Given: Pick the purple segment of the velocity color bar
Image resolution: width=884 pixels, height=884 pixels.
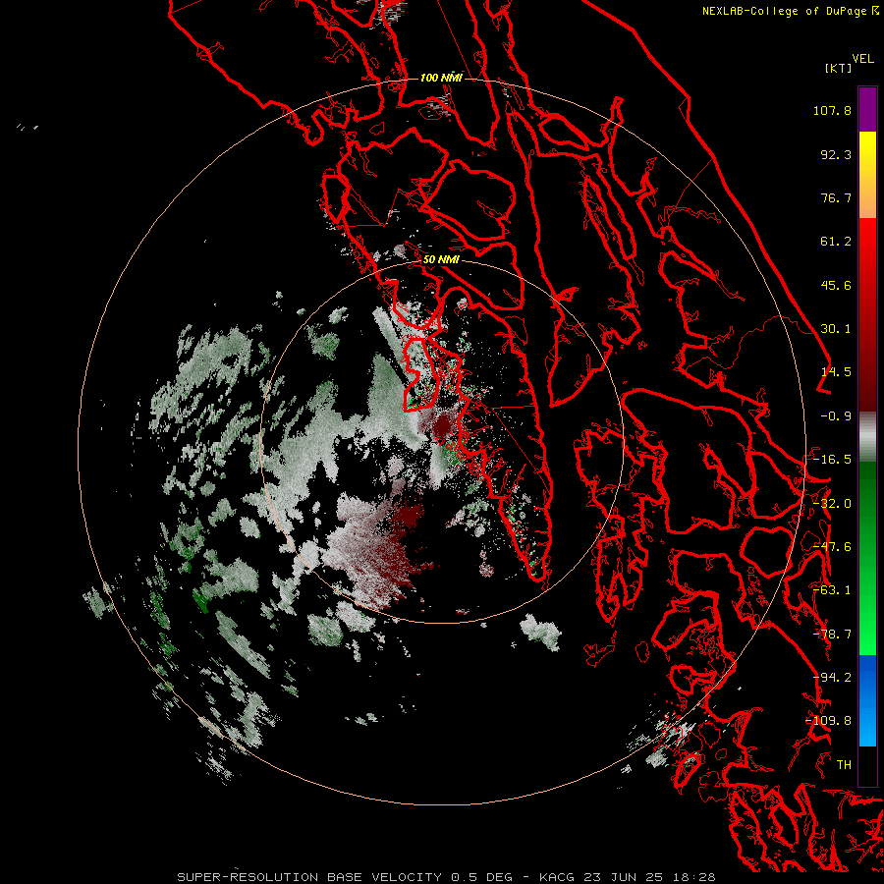Looking at the screenshot, I should pyautogui.click(x=867, y=109).
